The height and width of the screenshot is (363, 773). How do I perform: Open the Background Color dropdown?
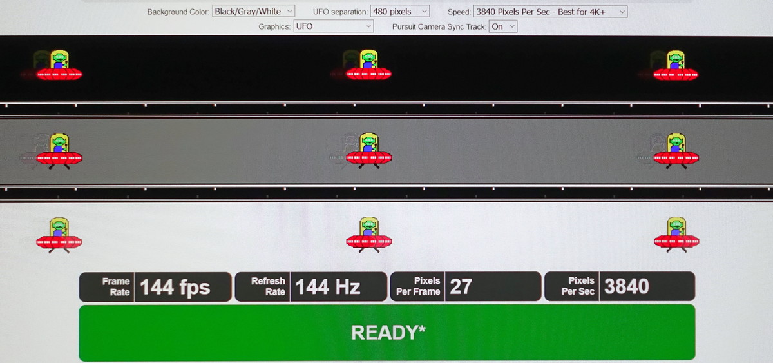click(253, 12)
